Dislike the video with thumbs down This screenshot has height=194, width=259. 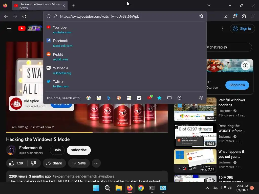point(34,163)
